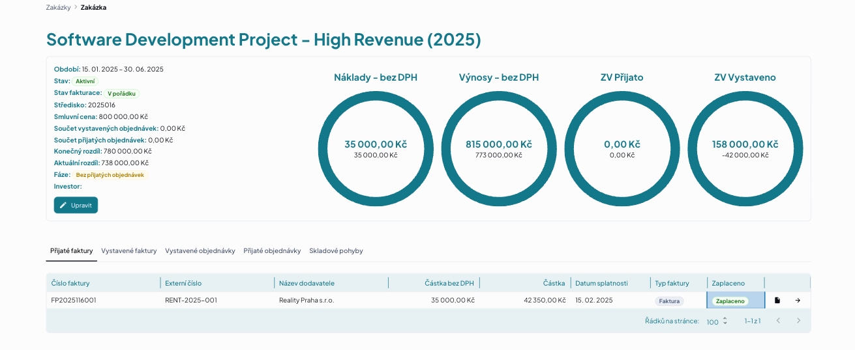Click the Výnosy - bez DPH ring chart

(499, 149)
